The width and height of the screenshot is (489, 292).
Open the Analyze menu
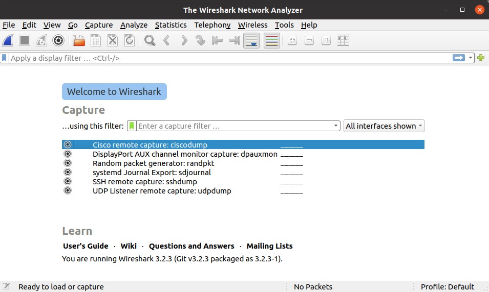134,25
